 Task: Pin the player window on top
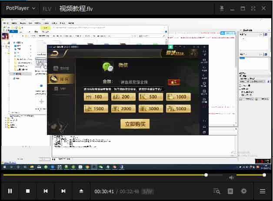coord(222,8)
